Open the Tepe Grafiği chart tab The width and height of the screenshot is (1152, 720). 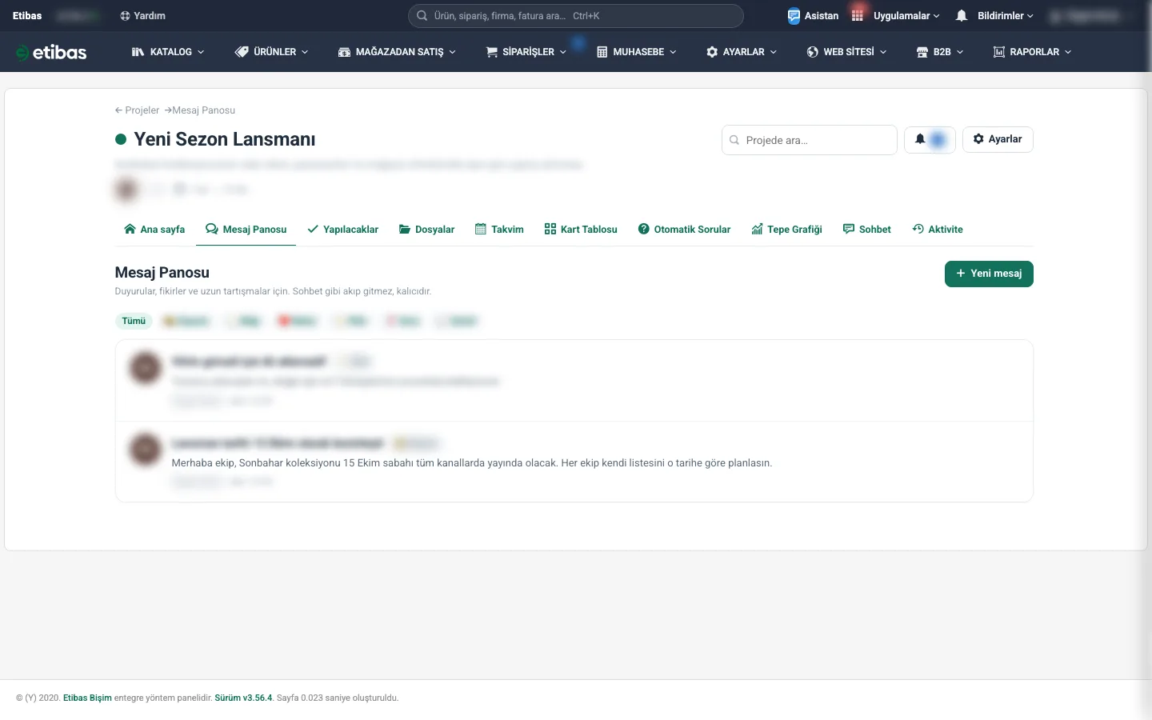click(786, 230)
